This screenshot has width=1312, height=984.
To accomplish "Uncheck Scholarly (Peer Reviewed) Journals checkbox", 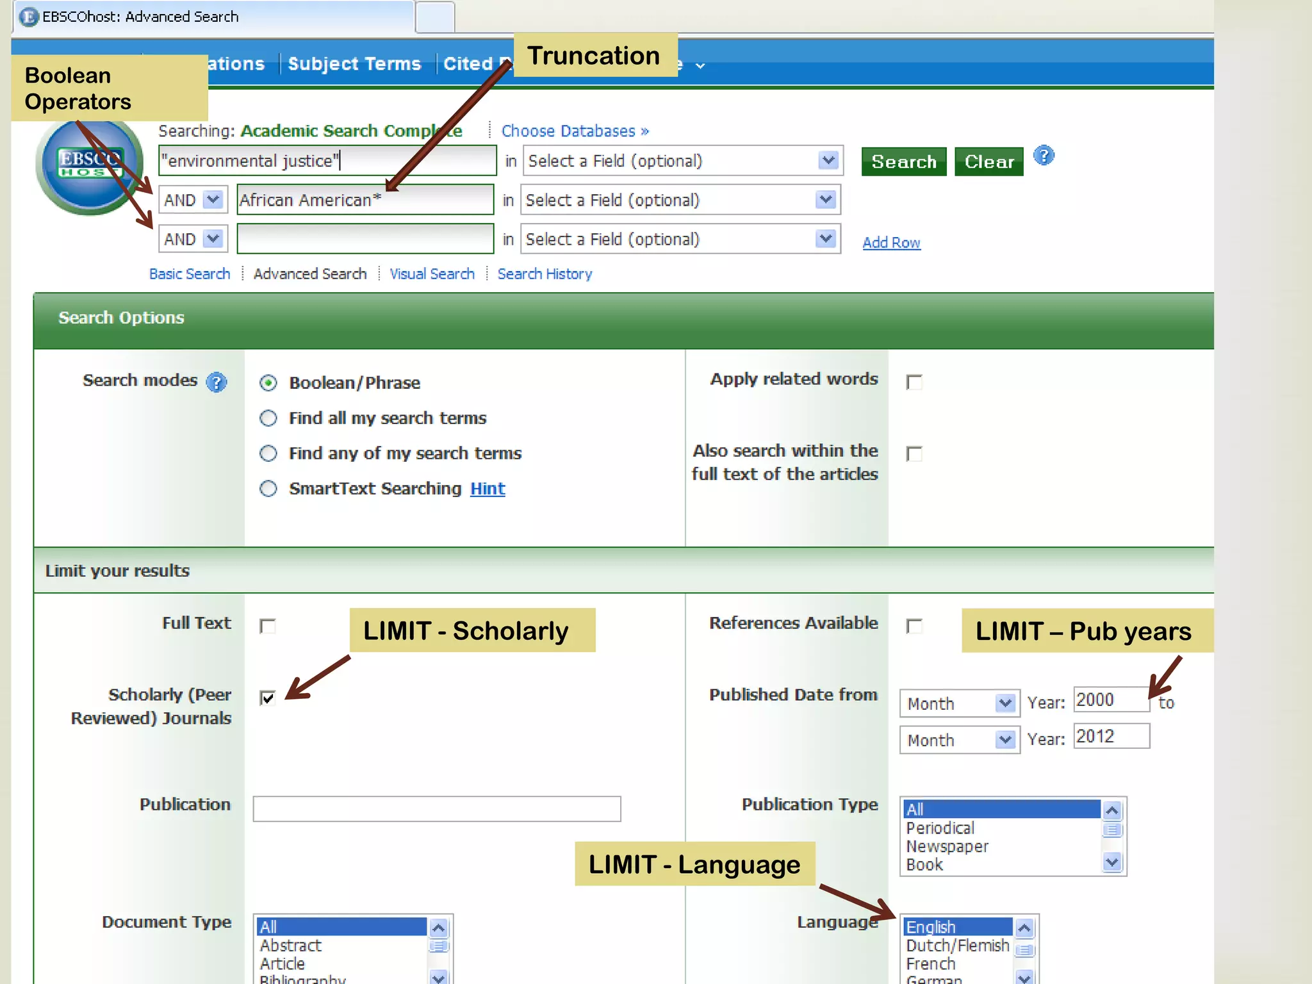I will tap(268, 698).
